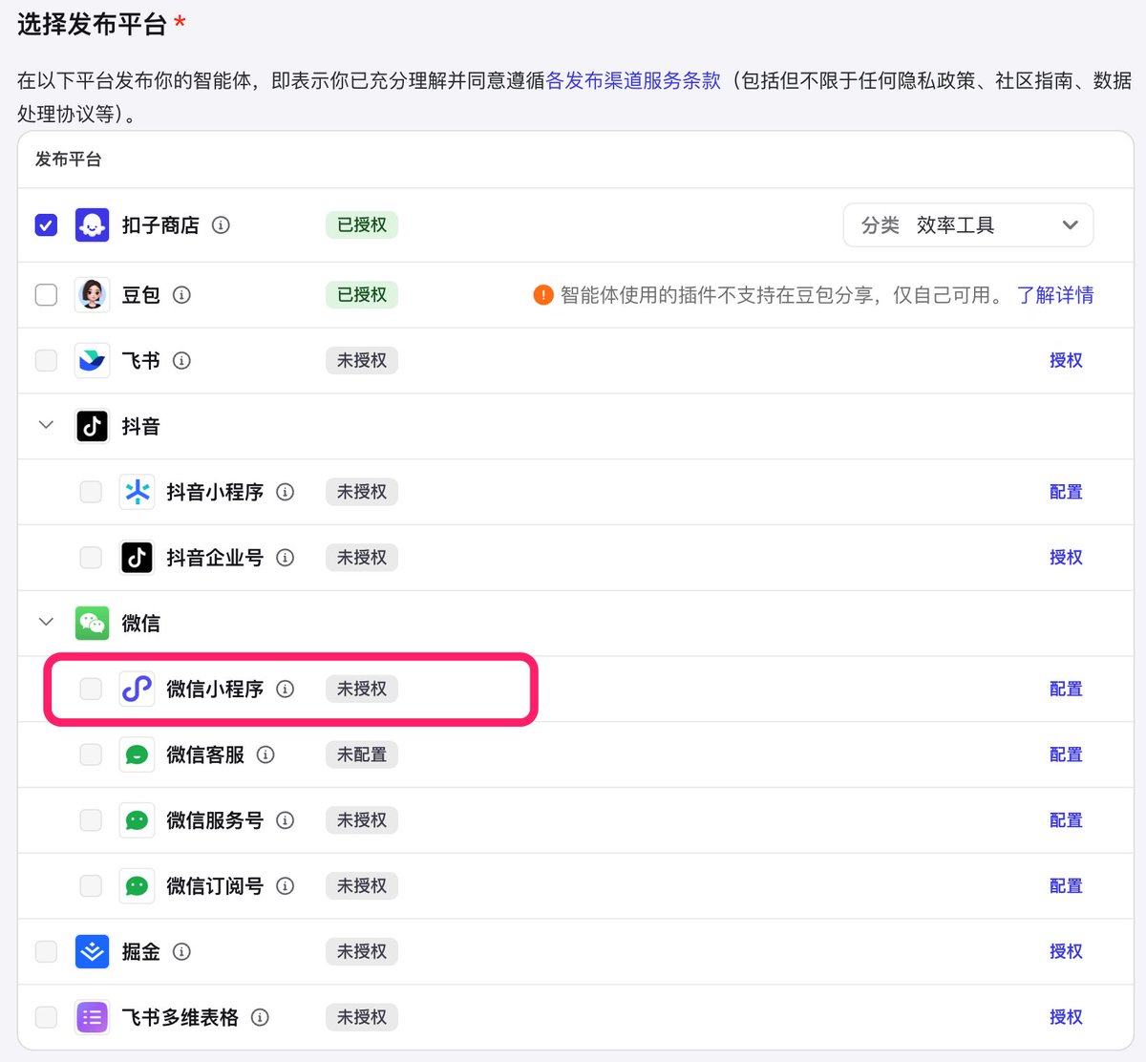Screen dimensions: 1146x1062
Task: Click the 已授权 badge in 豆包 row
Action: pyautogui.click(x=362, y=295)
